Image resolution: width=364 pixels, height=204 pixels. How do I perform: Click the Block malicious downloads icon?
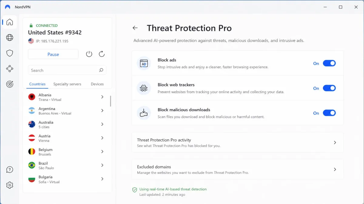coord(144,113)
